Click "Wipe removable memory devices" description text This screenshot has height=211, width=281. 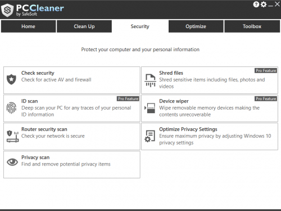210,111
